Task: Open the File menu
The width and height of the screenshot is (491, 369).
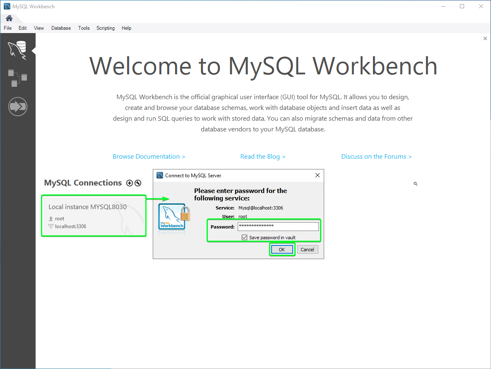Action: 8,28
